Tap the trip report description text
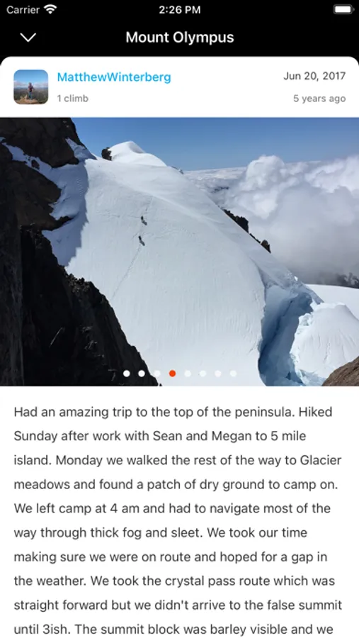Image resolution: width=359 pixels, height=638 pixels. click(x=178, y=520)
